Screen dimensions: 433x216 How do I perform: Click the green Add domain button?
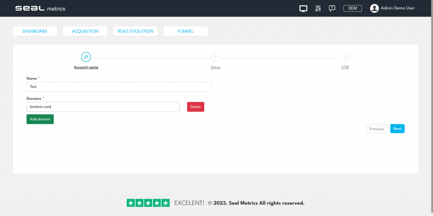coord(40,119)
